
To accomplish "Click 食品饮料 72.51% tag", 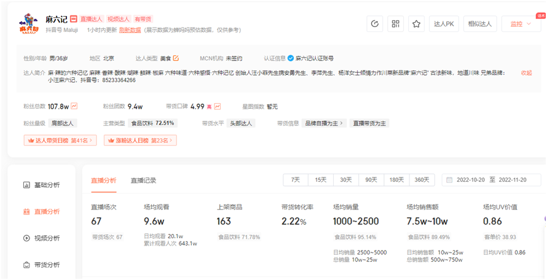I will pyautogui.click(x=152, y=123).
